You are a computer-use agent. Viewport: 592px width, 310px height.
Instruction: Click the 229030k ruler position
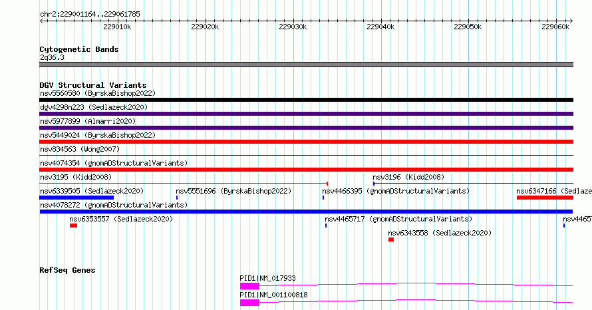click(293, 27)
